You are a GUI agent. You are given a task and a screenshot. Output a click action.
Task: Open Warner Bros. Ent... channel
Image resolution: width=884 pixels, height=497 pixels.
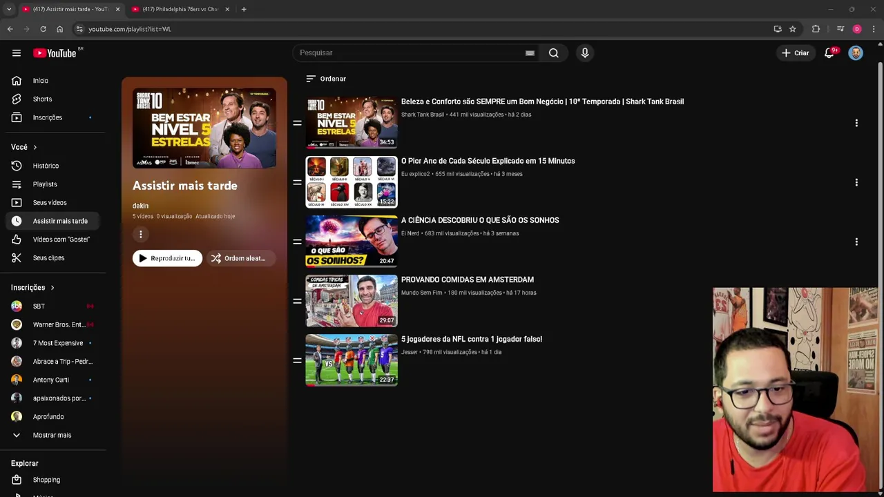coord(54,324)
